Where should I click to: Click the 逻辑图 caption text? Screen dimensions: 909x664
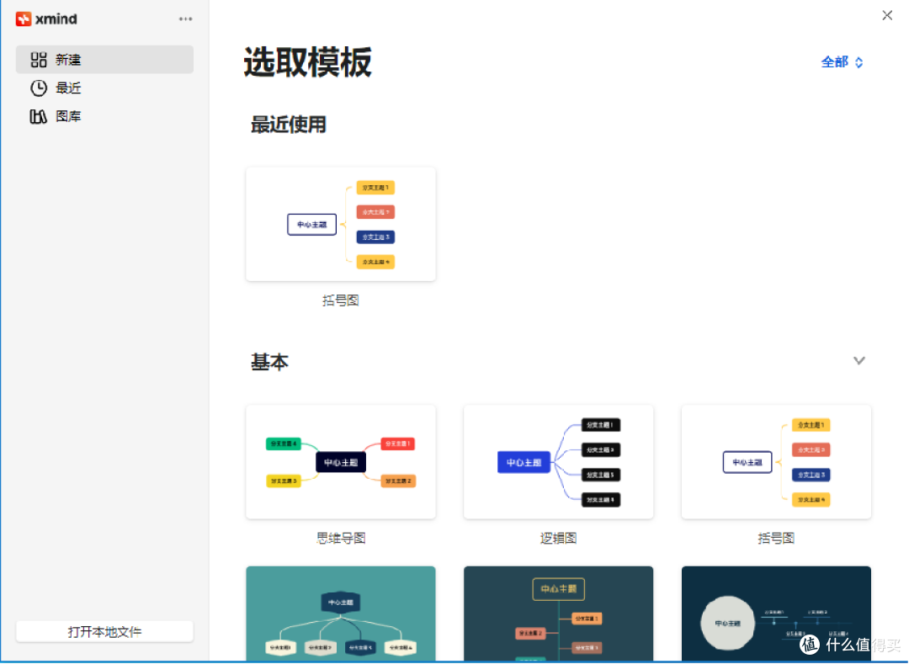click(558, 539)
